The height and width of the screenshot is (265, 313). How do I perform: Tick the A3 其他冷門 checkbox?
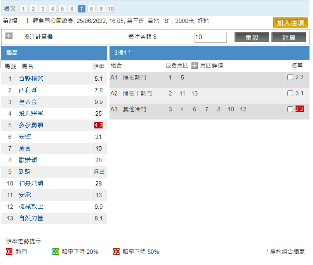[x=290, y=109]
